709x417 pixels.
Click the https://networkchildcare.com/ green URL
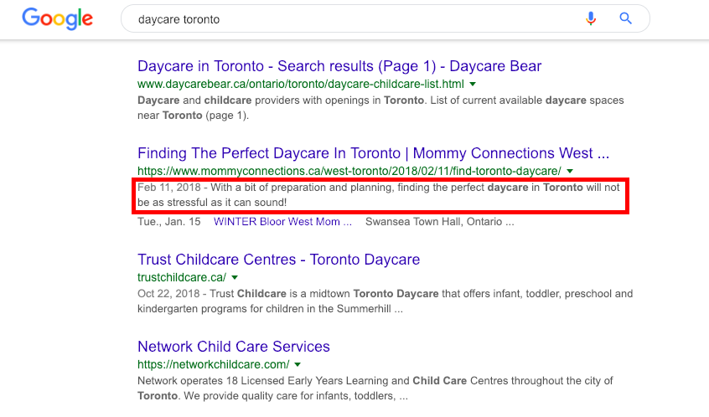[214, 364]
